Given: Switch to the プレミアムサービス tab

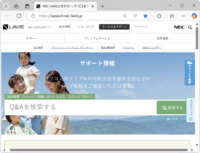Looking at the screenshot, I should pos(97,38).
